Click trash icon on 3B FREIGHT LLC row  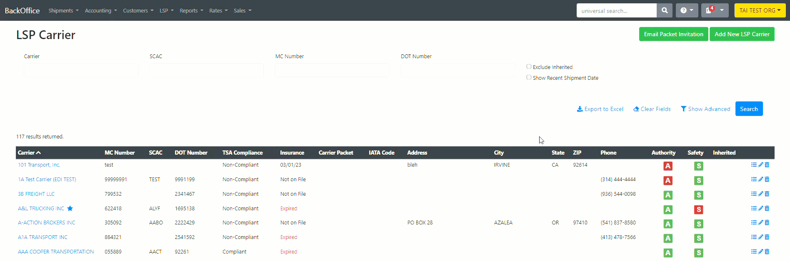pos(767,194)
